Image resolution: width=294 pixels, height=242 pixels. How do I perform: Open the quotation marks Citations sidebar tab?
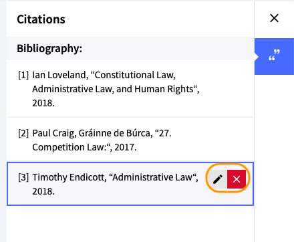[x=274, y=56]
